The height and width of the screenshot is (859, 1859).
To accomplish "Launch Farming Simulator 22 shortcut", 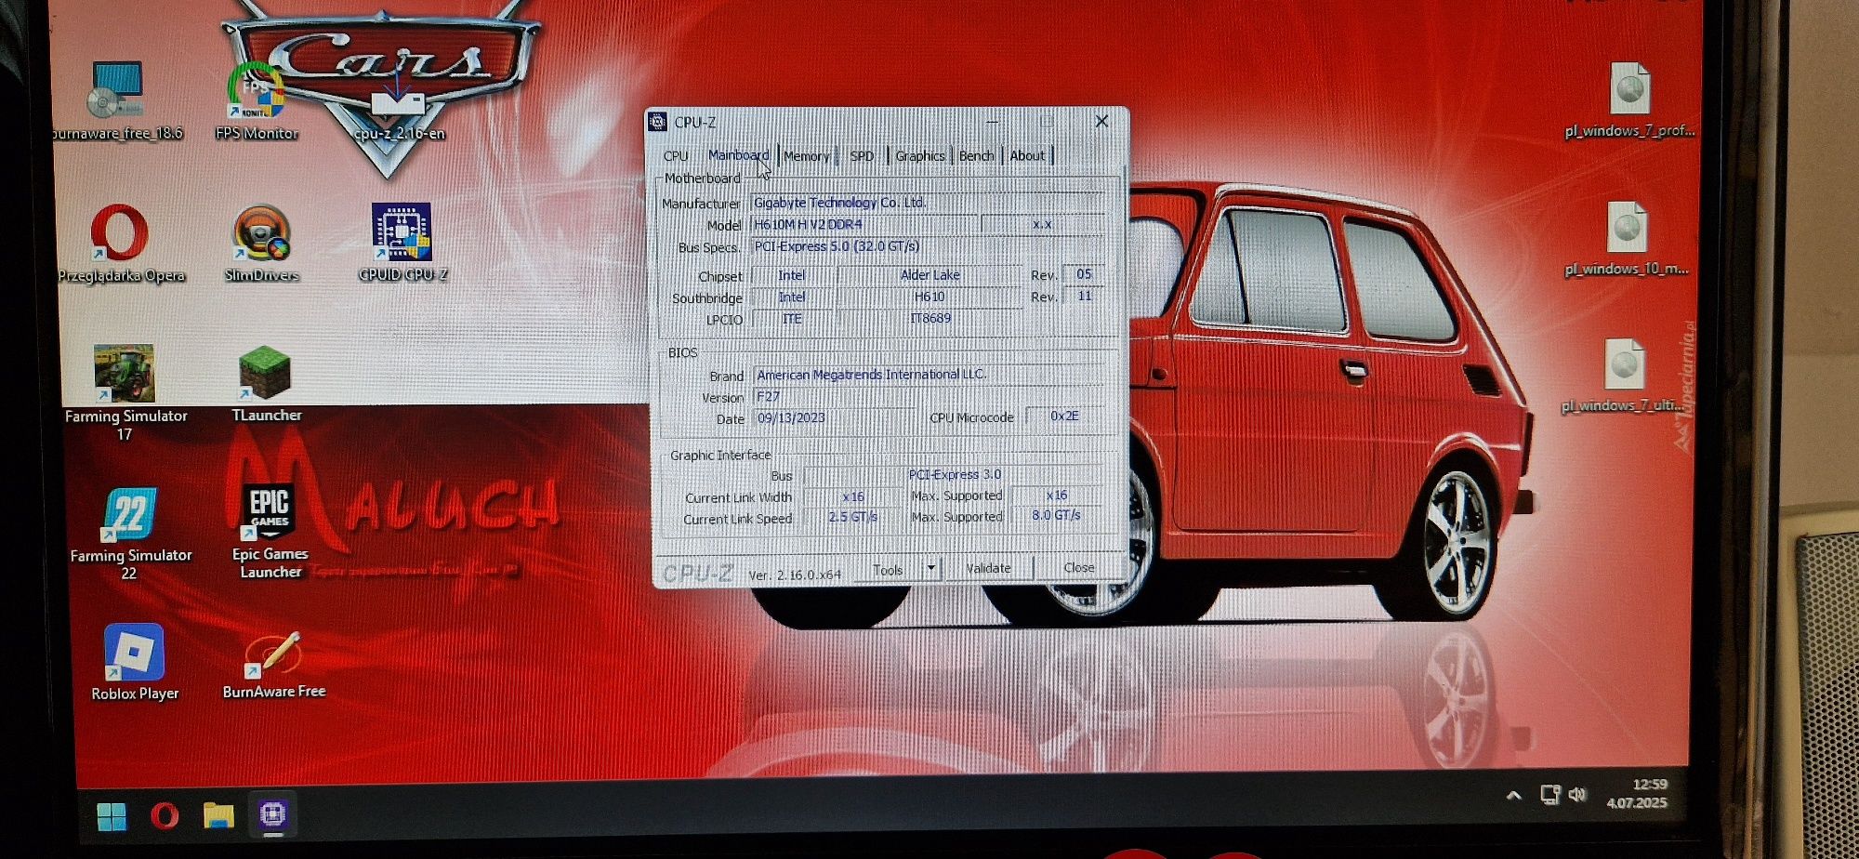I will [x=130, y=534].
